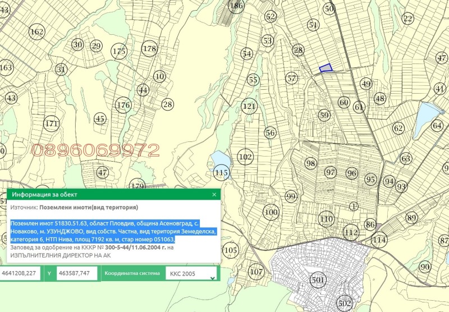Click map section label 110
The height and width of the screenshot is (312, 449).
coord(327,219)
